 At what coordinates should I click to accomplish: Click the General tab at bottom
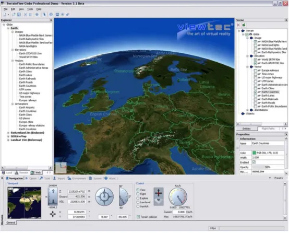(x=10, y=223)
